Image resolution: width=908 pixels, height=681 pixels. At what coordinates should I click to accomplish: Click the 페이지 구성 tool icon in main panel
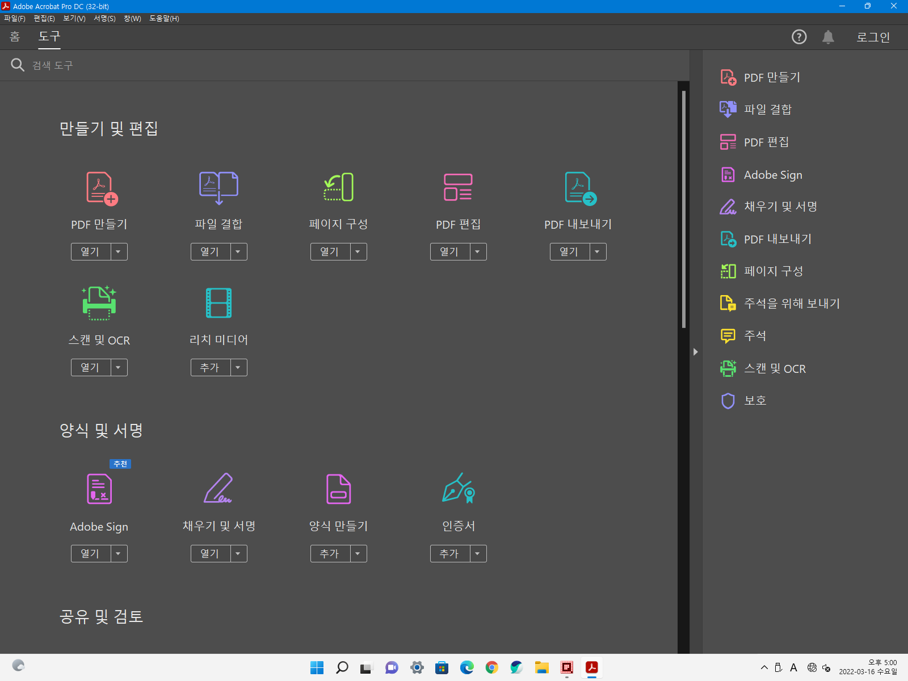(339, 187)
